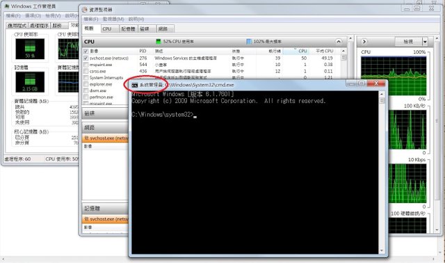Click the orange svchost.exe filter bar under 網路

[105, 138]
